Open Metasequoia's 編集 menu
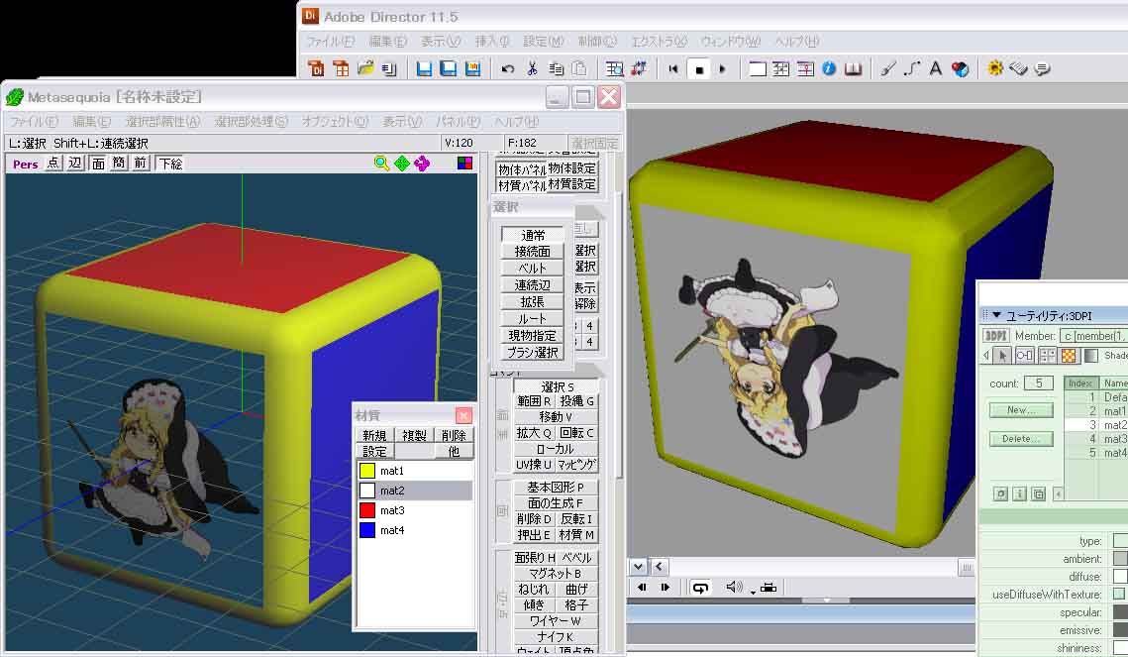Screen dimensions: 1128x657 [x=91, y=122]
